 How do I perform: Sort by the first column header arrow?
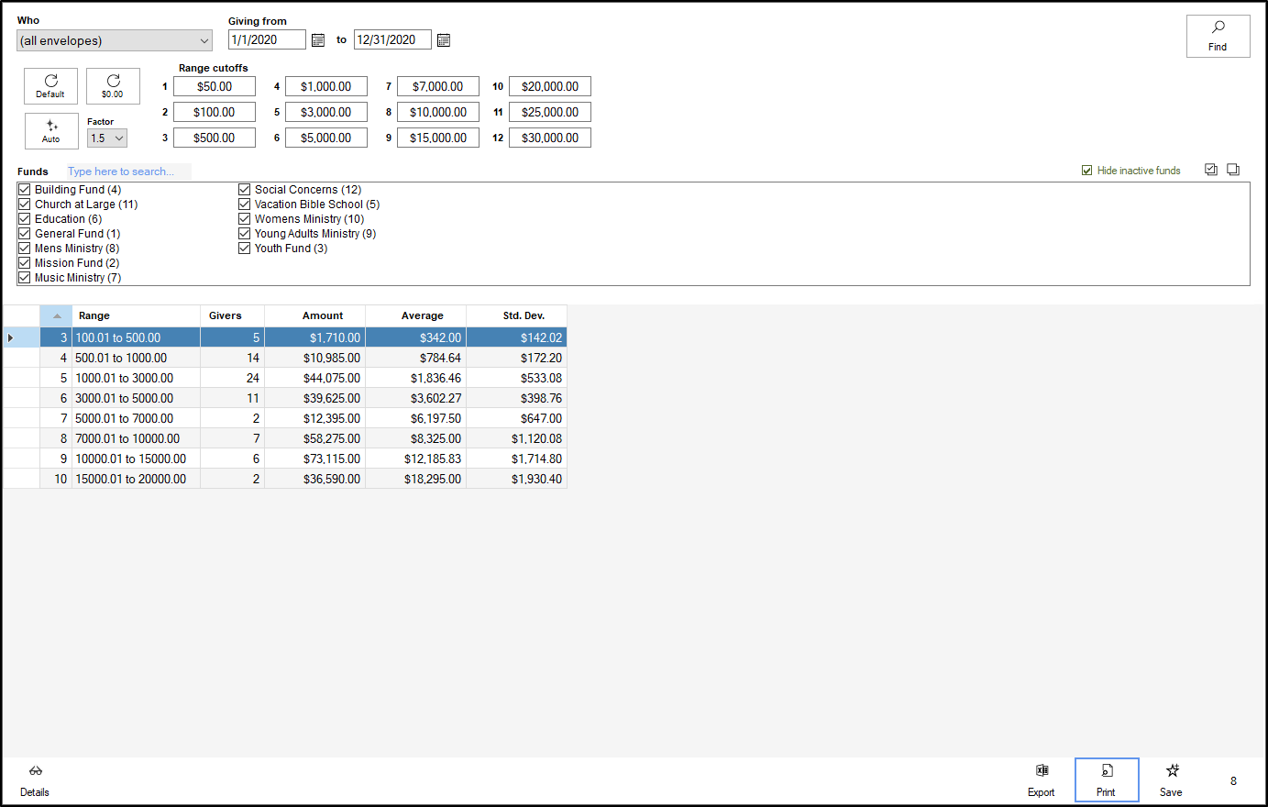(x=56, y=315)
